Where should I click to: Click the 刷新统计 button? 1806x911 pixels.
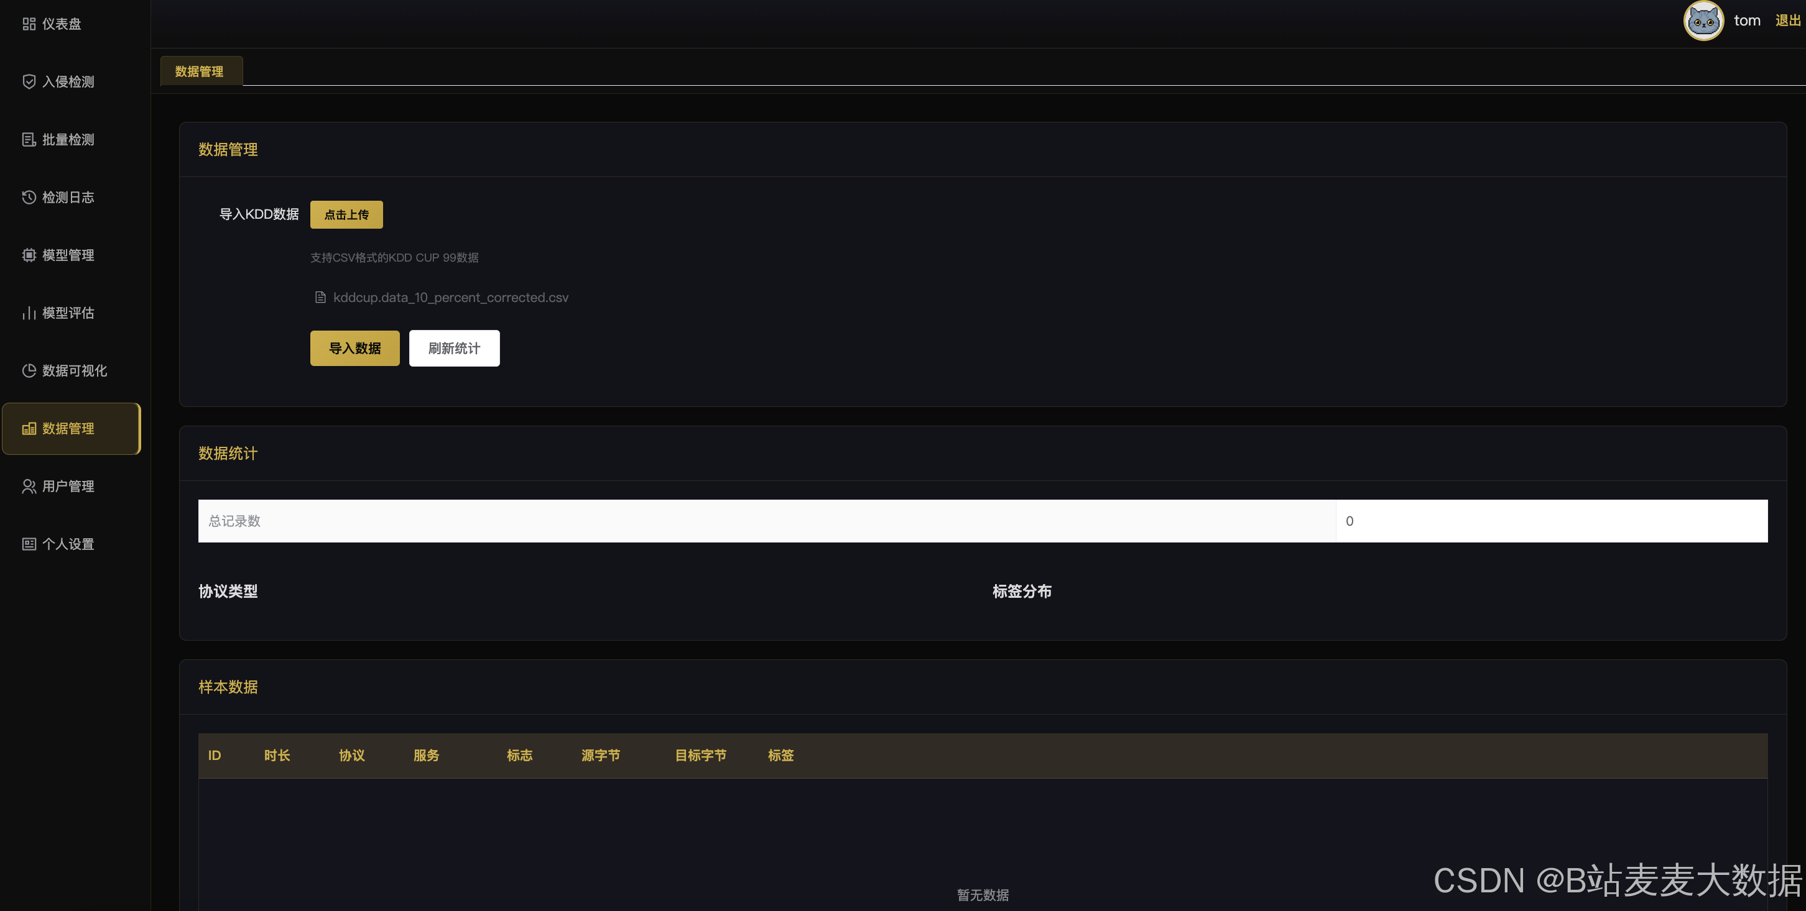point(455,348)
